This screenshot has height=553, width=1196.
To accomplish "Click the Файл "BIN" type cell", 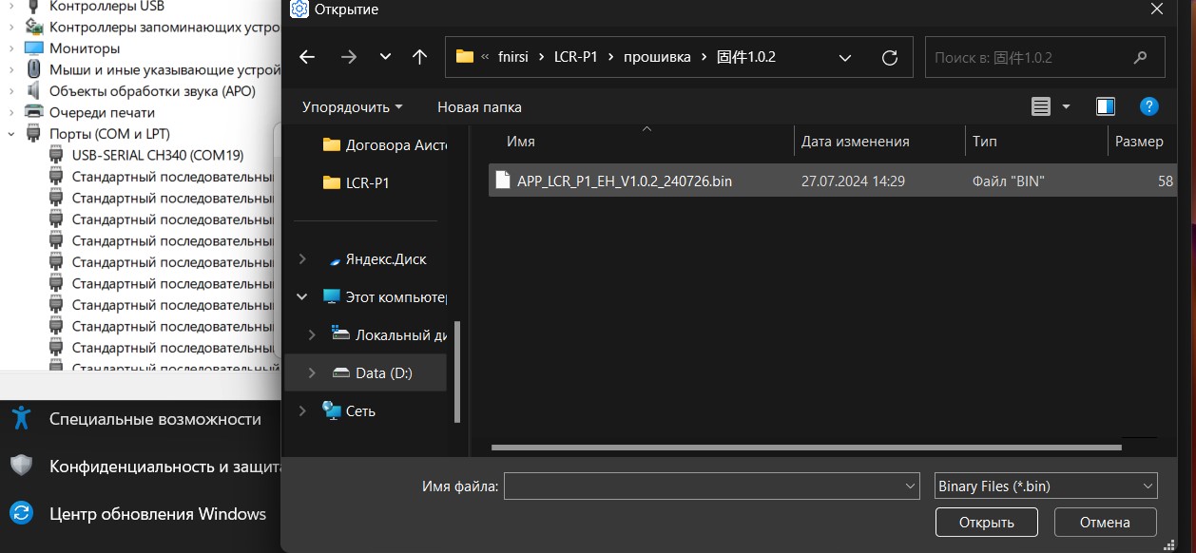I will pos(1009,181).
